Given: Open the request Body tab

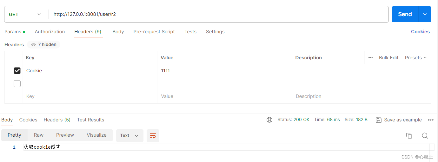Looking at the screenshot, I should [x=118, y=32].
